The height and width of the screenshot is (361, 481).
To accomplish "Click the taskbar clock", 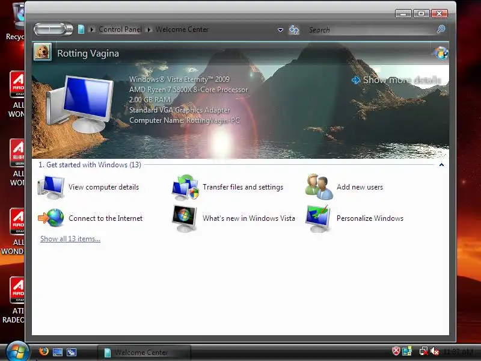I will point(458,352).
